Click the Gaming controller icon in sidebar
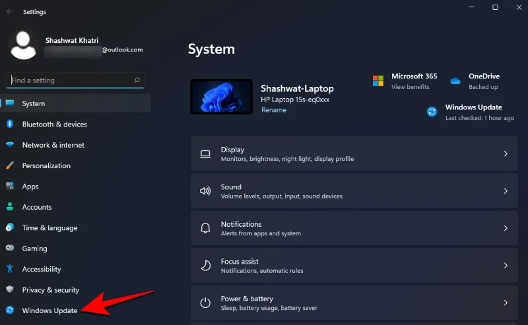528x325 pixels. tap(10, 248)
